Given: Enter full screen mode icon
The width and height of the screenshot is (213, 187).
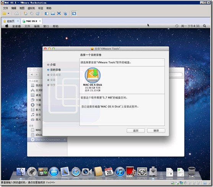Looking at the screenshot, I should pyautogui.click(x=59, y=13).
